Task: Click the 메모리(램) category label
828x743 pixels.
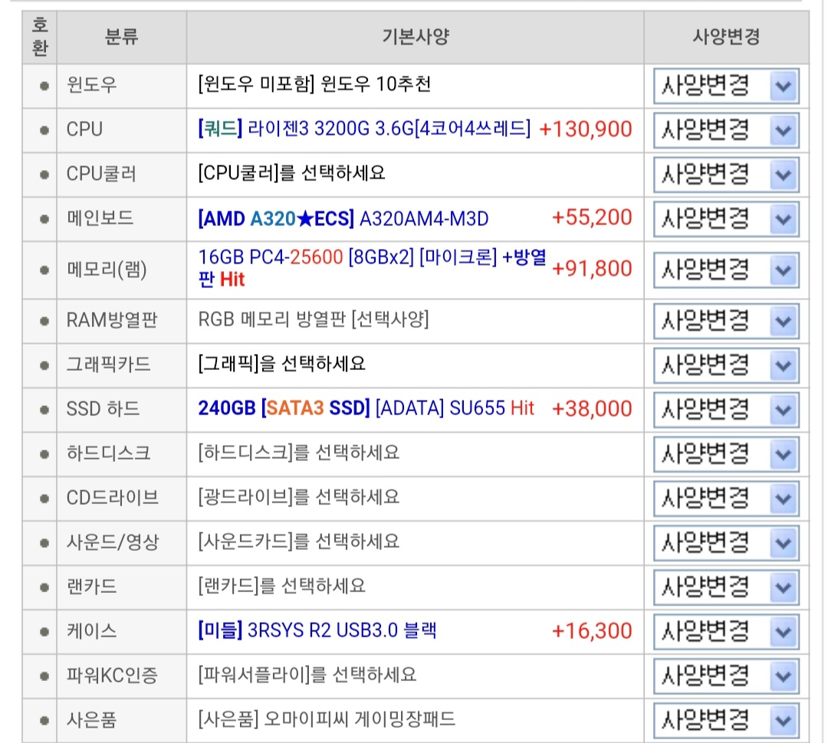Action: click(x=107, y=270)
